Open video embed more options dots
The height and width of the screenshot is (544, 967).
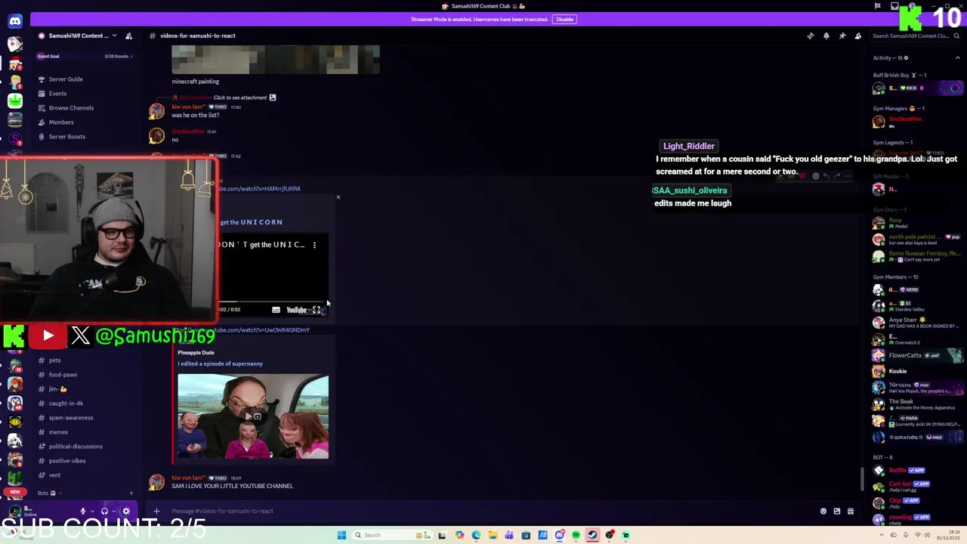(314, 245)
